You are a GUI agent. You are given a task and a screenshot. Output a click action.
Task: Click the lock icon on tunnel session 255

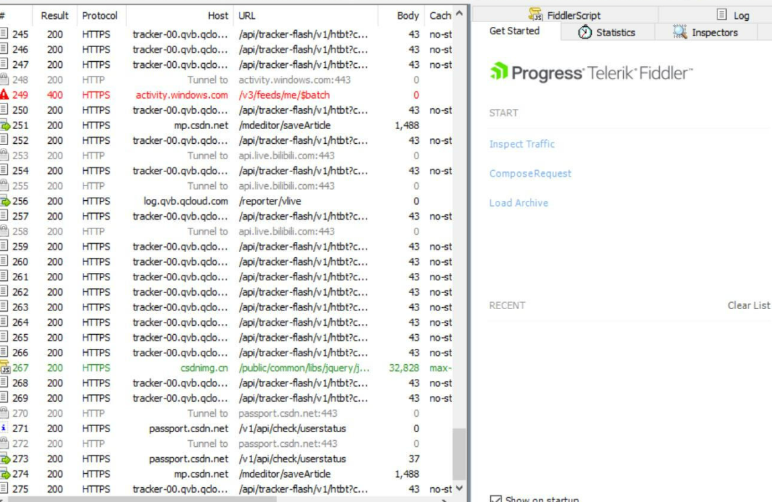pyautogui.click(x=4, y=185)
